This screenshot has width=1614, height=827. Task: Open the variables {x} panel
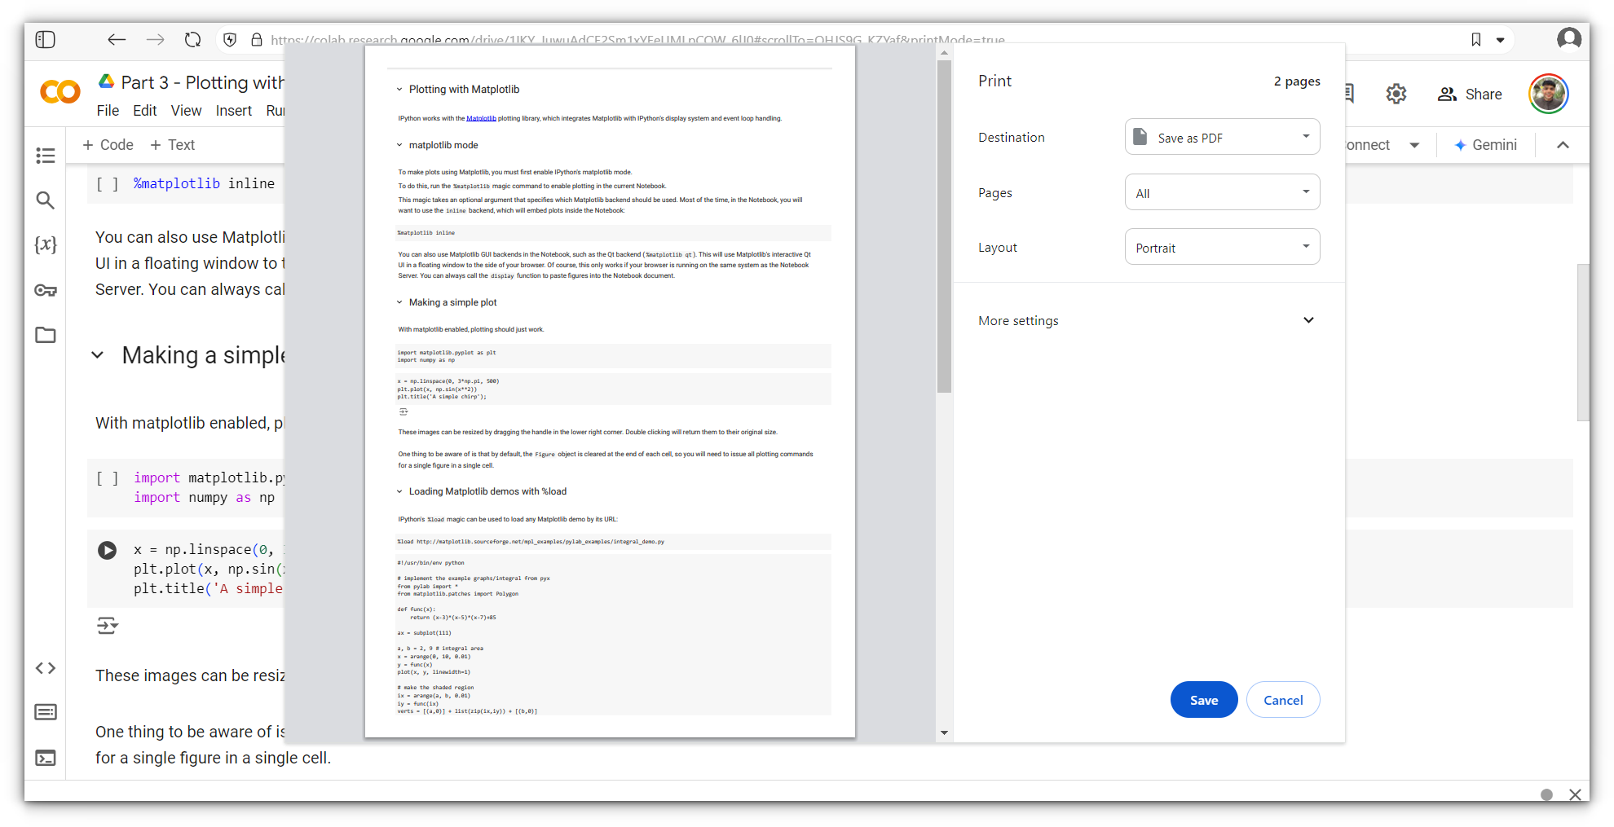tap(46, 244)
